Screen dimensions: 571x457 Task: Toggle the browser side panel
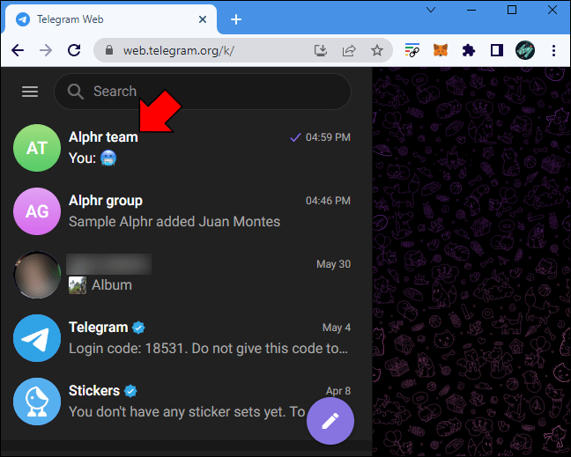pyautogui.click(x=497, y=50)
